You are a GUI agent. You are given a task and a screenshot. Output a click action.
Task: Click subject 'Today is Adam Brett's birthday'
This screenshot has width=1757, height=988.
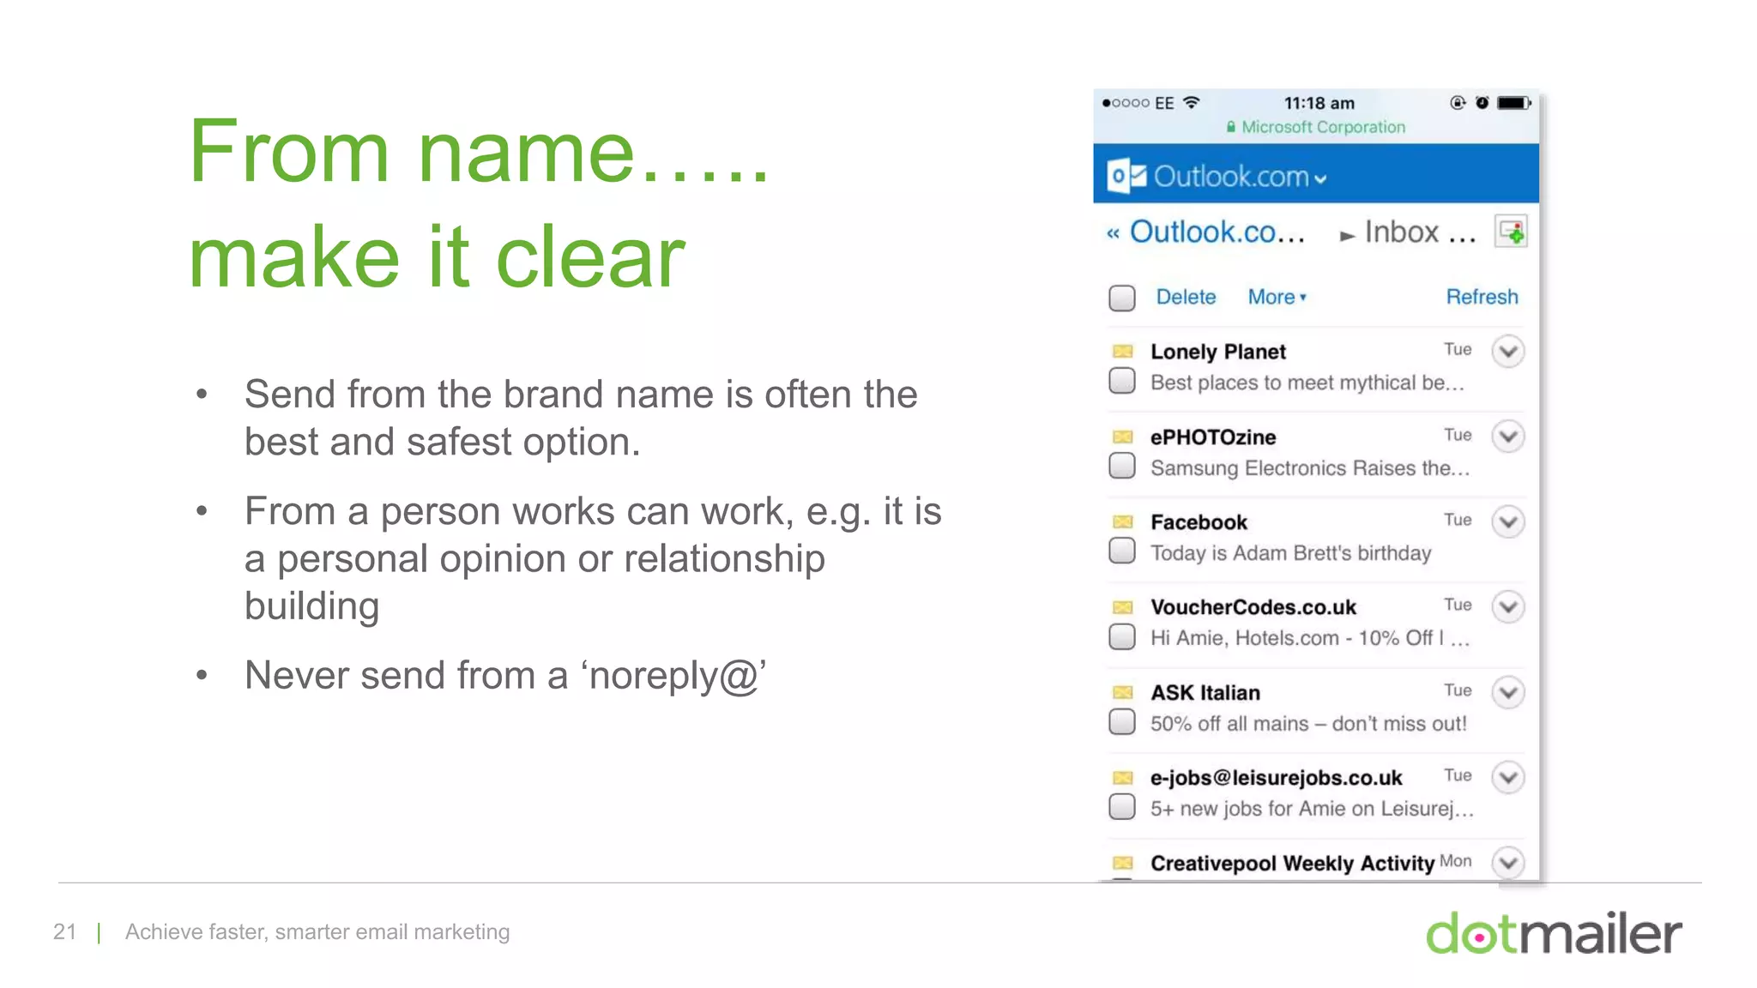click(1290, 553)
